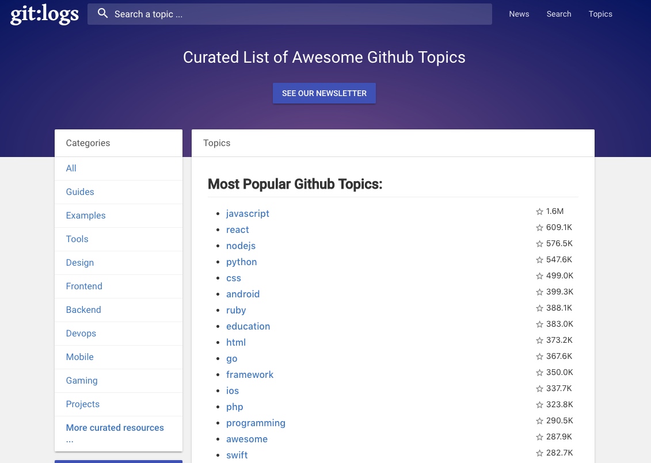Select the All category
This screenshot has height=463, width=651.
coord(71,169)
